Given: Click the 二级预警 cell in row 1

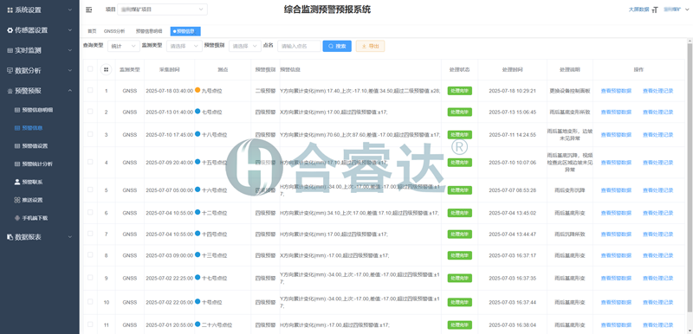Looking at the screenshot, I should click(x=266, y=91).
